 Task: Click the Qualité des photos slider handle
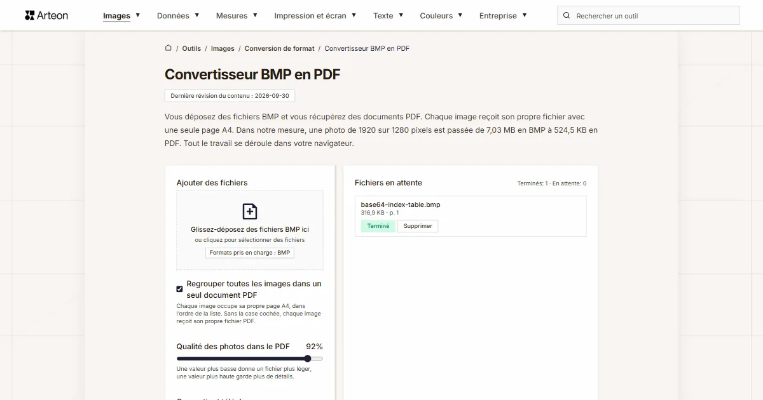pos(308,359)
